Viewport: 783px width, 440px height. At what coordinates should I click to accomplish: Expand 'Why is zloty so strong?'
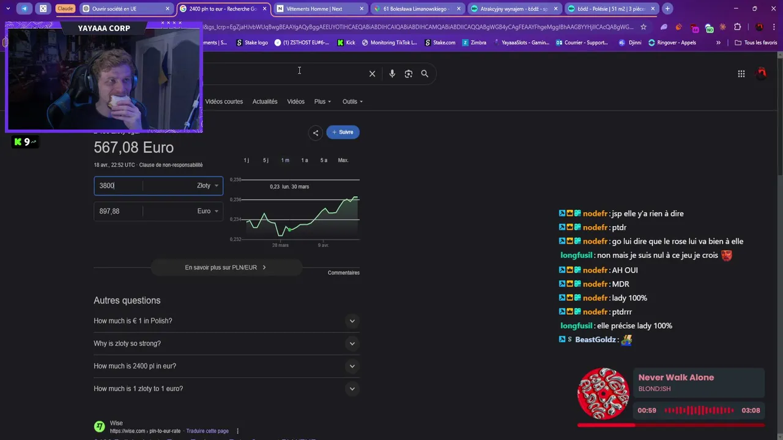[226, 343]
